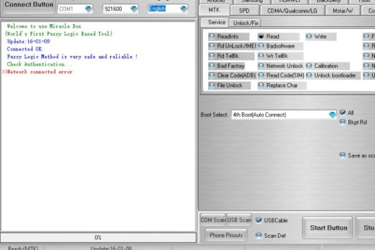Uncheck the All checkbox
Screen dimensions: 375x250
[x=343, y=113]
